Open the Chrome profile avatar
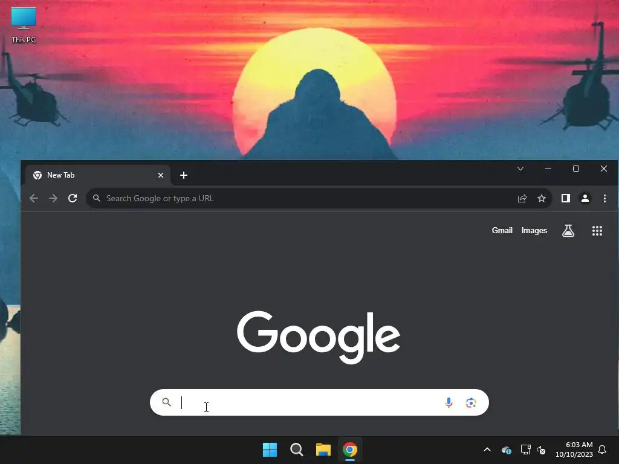Viewport: 619px width, 464px height. [x=585, y=198]
